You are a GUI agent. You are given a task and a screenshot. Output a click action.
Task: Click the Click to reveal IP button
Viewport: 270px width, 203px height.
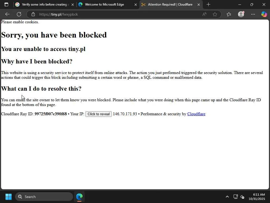pos(99,114)
